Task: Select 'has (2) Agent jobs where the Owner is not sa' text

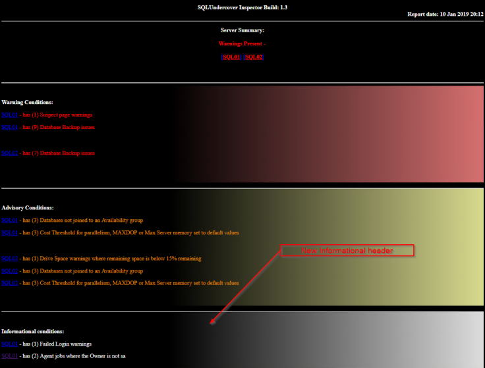Action: click(74, 356)
